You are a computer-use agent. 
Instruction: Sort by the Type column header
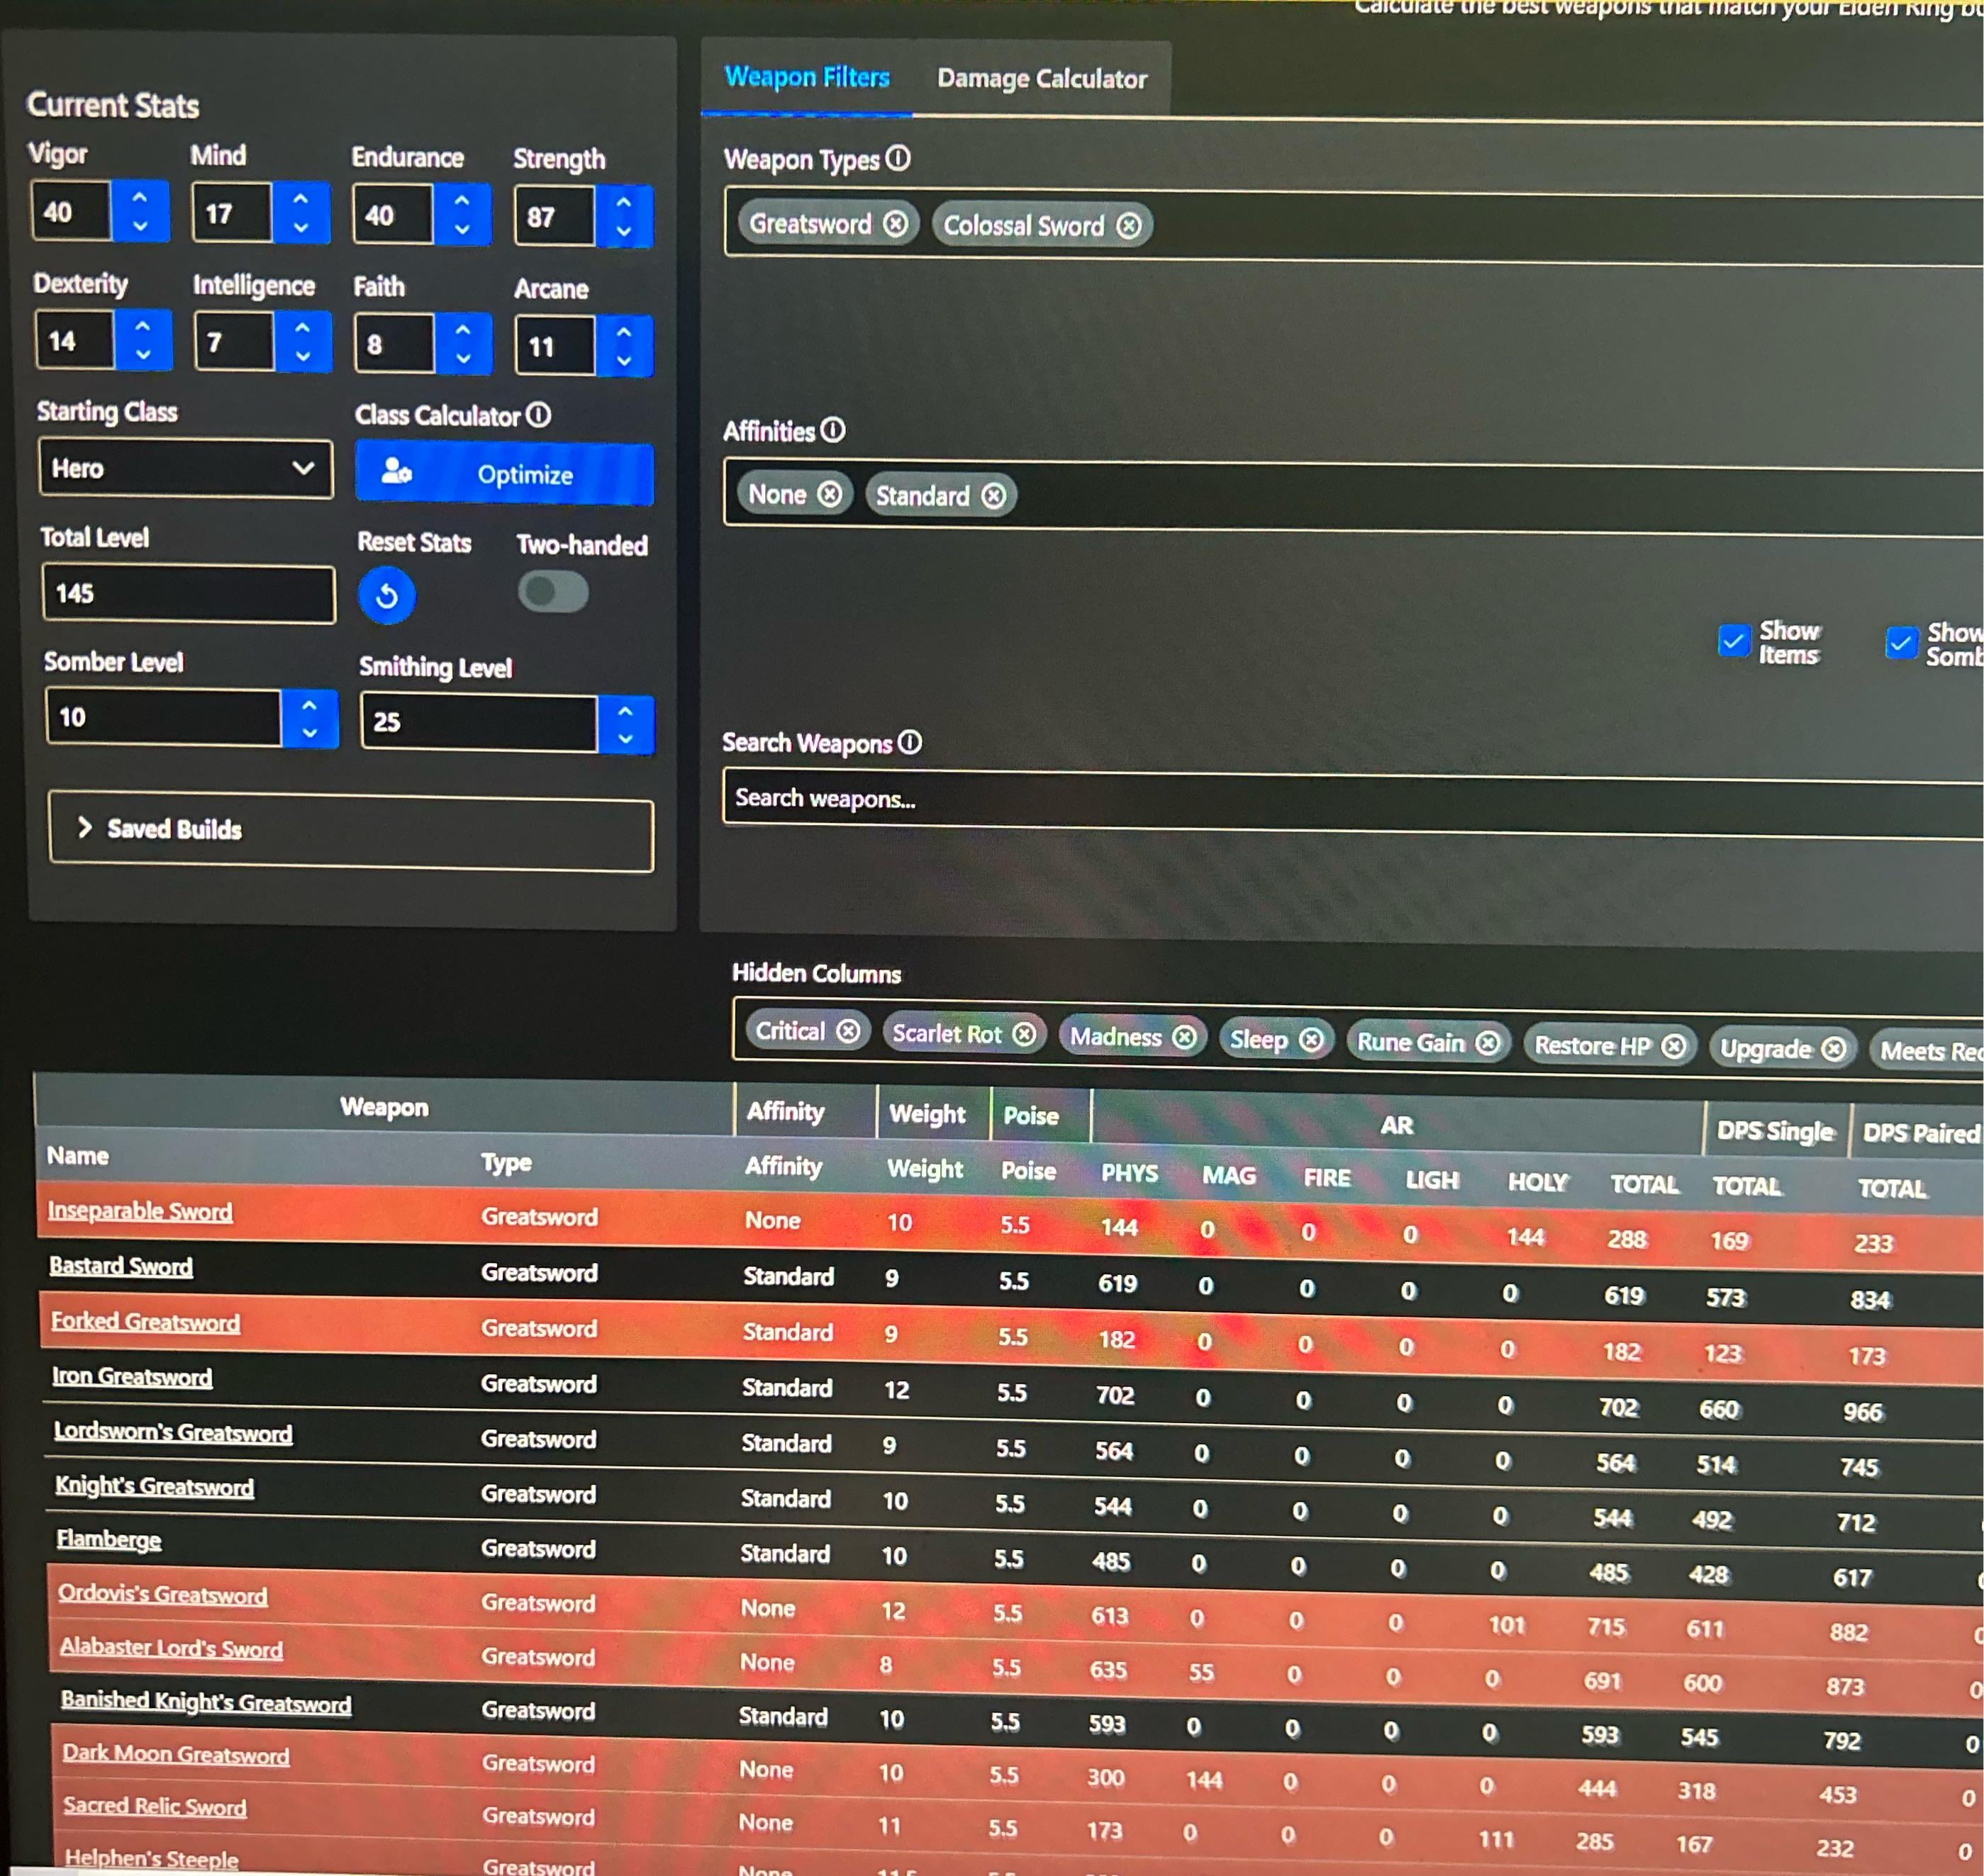tap(506, 1162)
